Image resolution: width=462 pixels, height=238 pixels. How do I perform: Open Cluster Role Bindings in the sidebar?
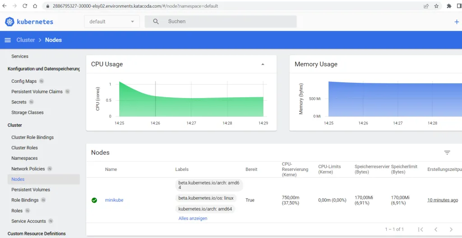tap(32, 137)
